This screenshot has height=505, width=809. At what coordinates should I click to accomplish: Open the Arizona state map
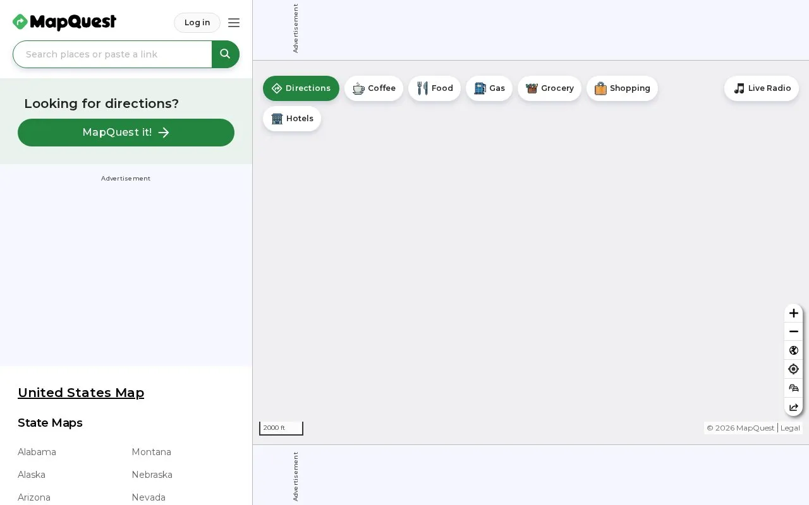coord(34,497)
